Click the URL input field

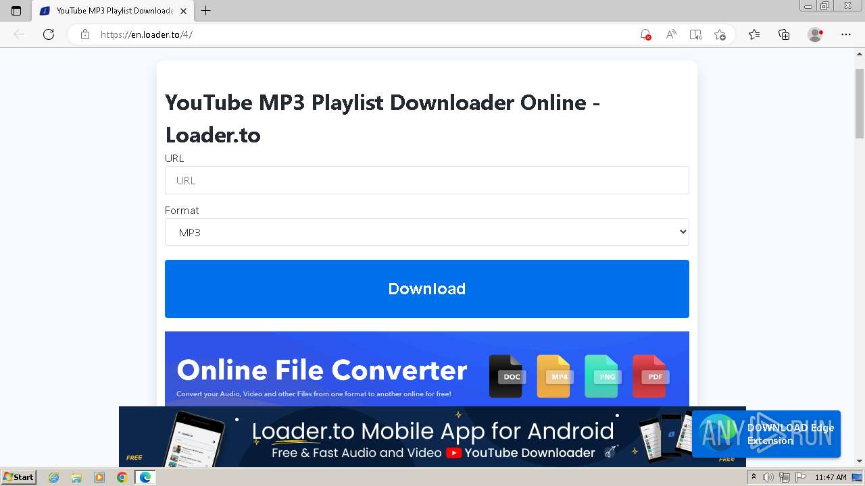(427, 180)
